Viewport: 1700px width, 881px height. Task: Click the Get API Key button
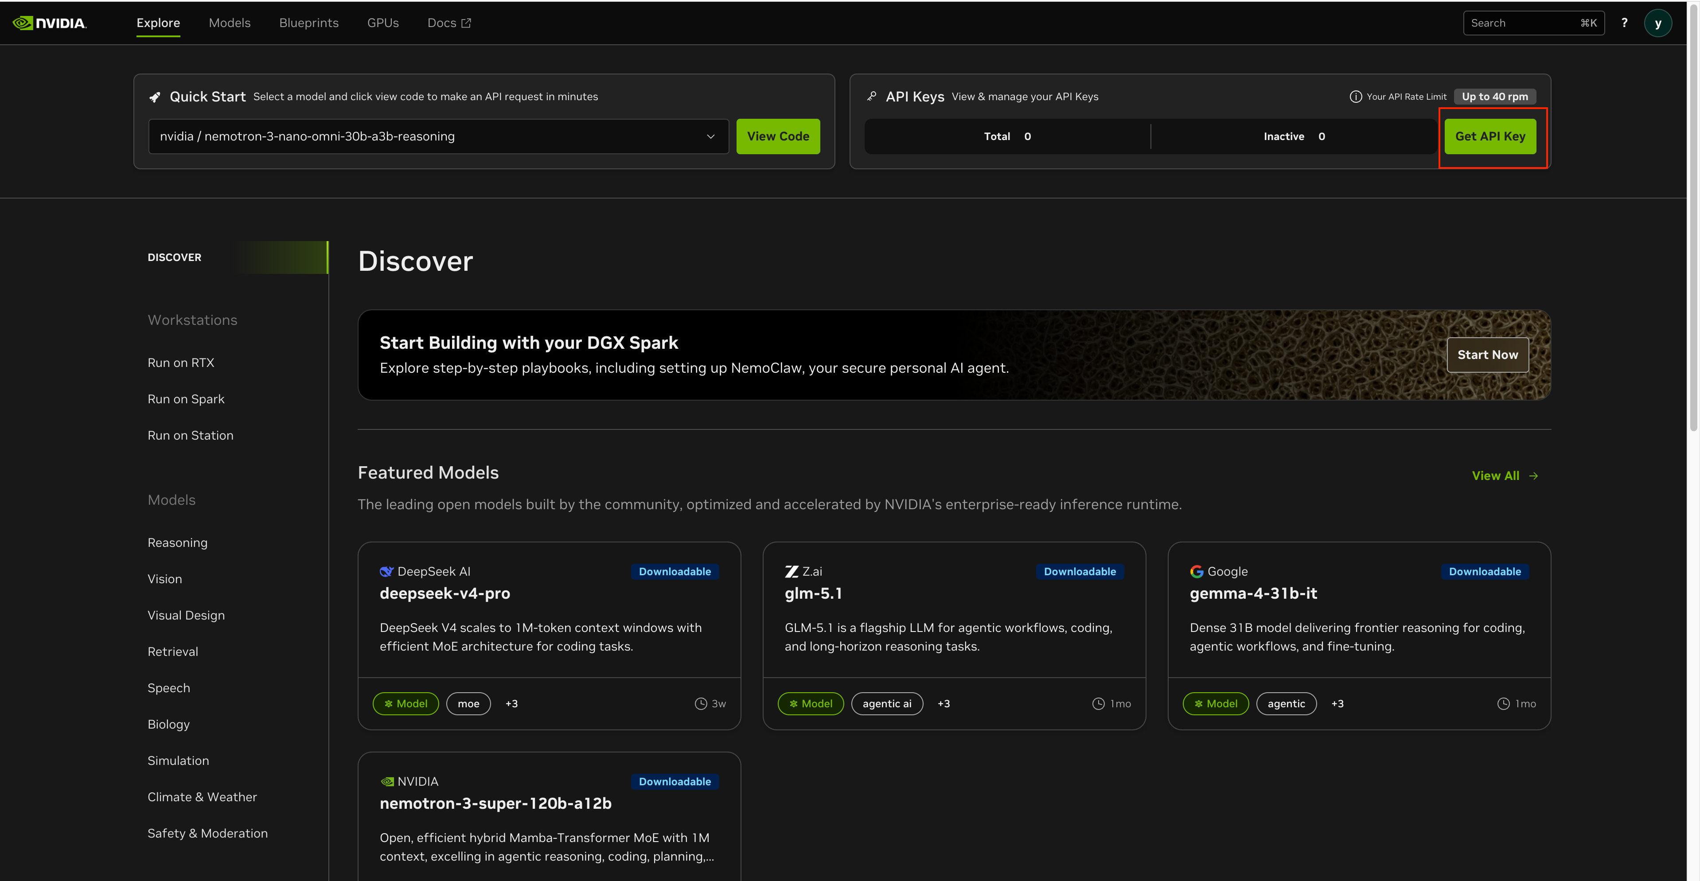coord(1490,136)
